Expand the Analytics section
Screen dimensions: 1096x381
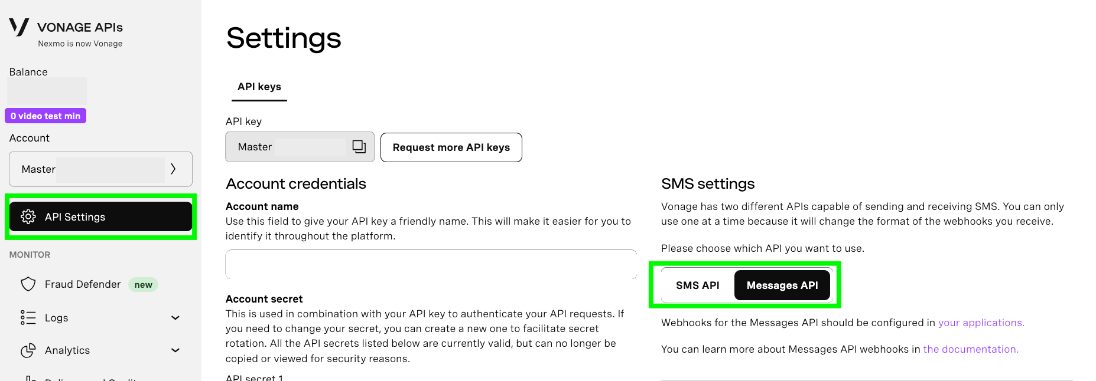175,350
